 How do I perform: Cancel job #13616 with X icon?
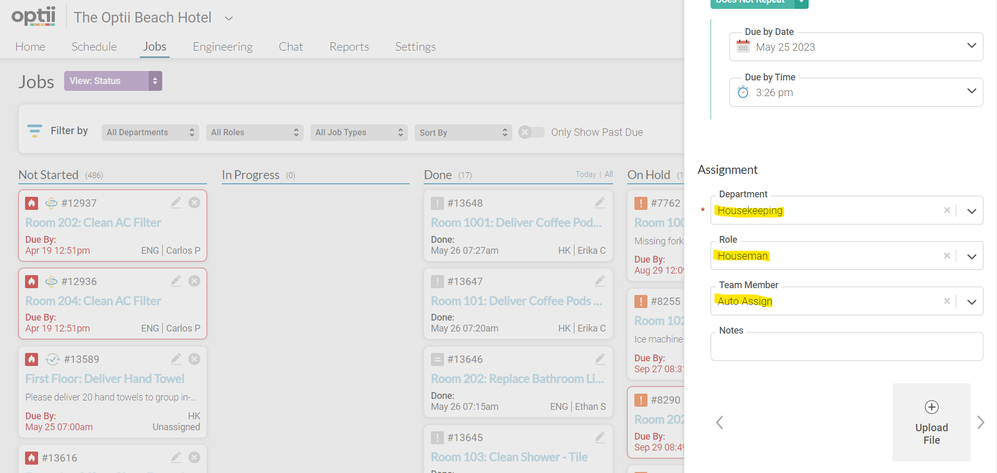(194, 457)
